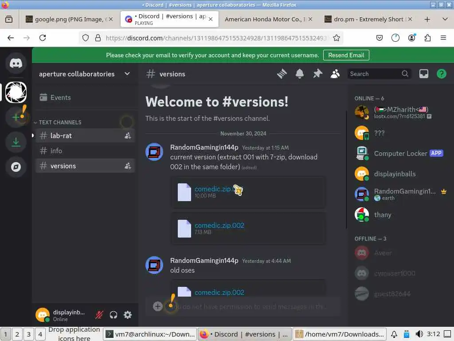Open Download Apps icon in server sidebar
This screenshot has width=454, height=341.
(16, 142)
